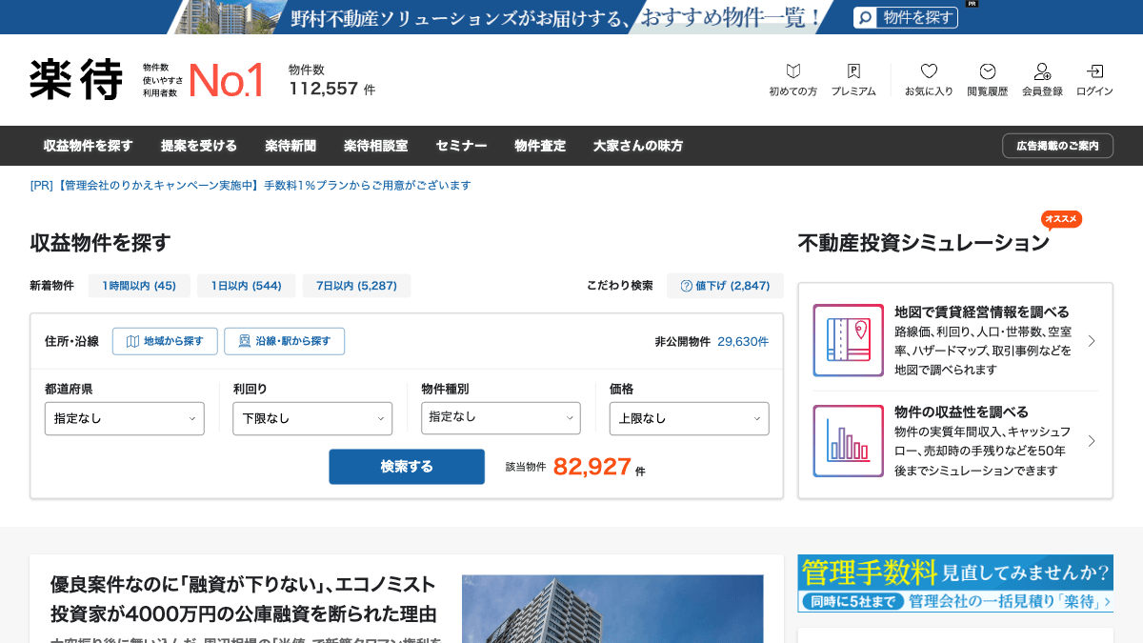Click the tower building article thumbnail
Viewport: 1143px width, 643px height.
tap(612, 609)
